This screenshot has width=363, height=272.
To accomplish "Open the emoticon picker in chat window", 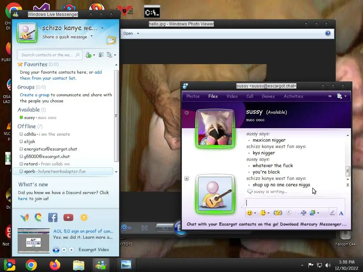I will tap(249, 213).
